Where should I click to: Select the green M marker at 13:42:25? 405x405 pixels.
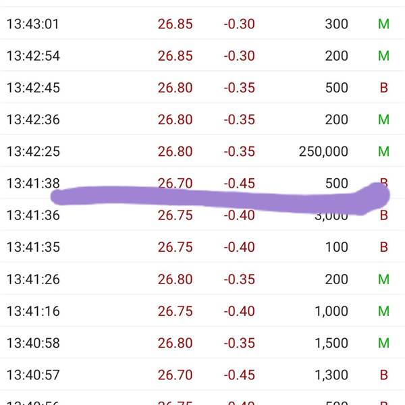(x=383, y=151)
